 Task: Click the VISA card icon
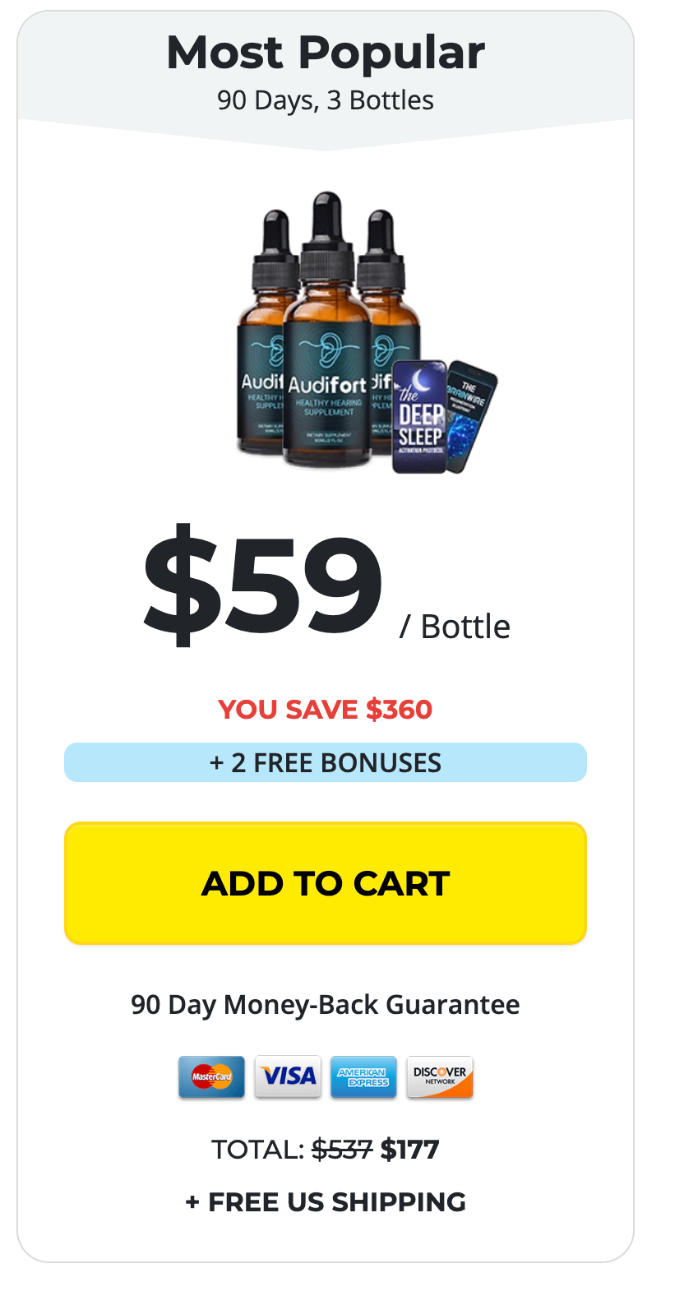pos(288,1076)
